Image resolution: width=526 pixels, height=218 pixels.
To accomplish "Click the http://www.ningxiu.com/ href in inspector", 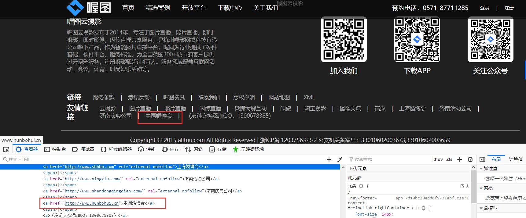I will [93, 179].
